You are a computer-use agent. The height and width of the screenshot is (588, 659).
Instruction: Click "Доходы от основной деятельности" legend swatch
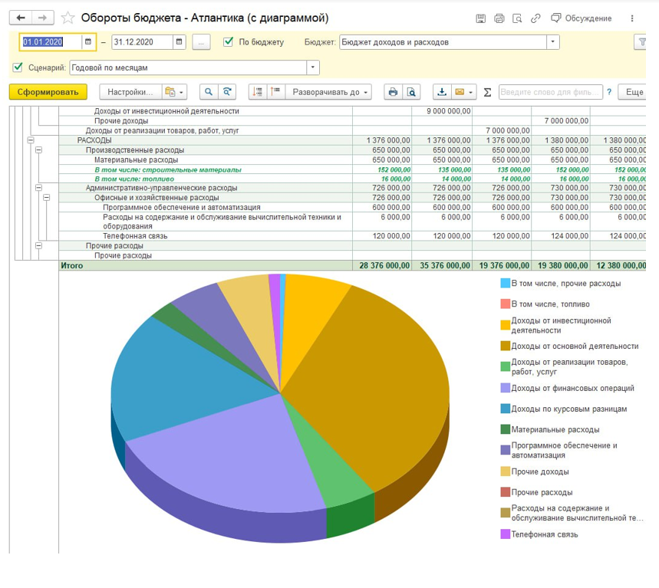(x=505, y=346)
